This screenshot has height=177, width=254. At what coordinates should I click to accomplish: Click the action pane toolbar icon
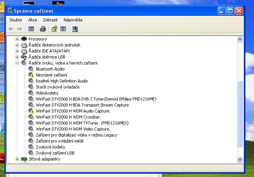63,29
